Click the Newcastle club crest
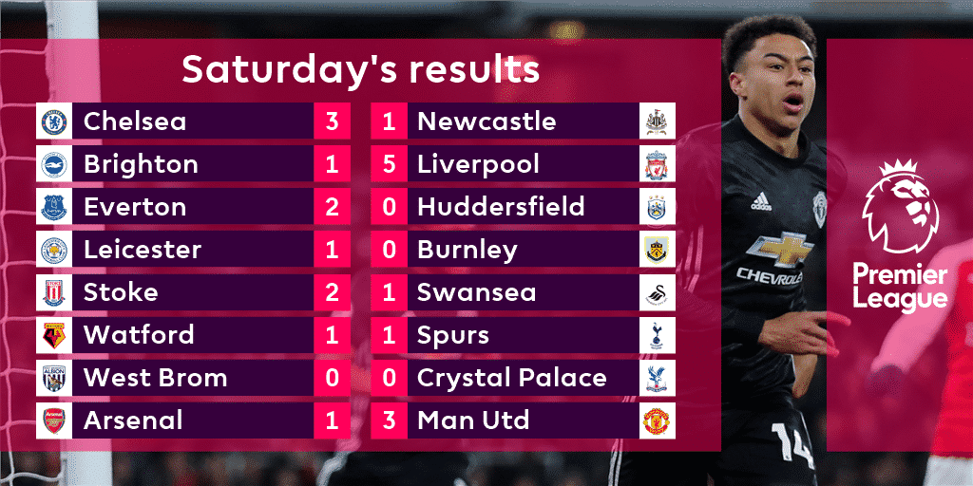The height and width of the screenshot is (486, 973). click(657, 121)
